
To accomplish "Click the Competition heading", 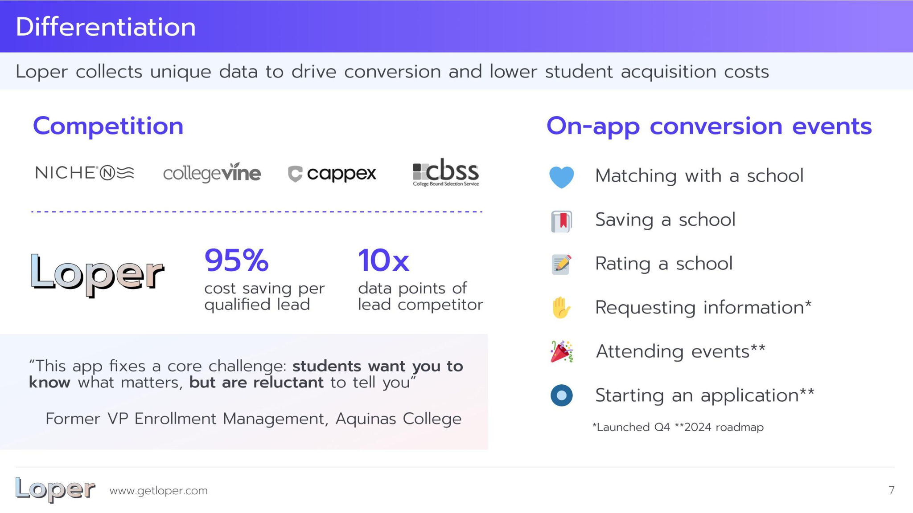I will [108, 126].
